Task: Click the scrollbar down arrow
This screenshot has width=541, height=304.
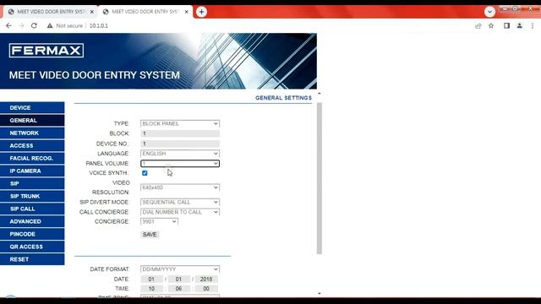Action: [x=320, y=294]
